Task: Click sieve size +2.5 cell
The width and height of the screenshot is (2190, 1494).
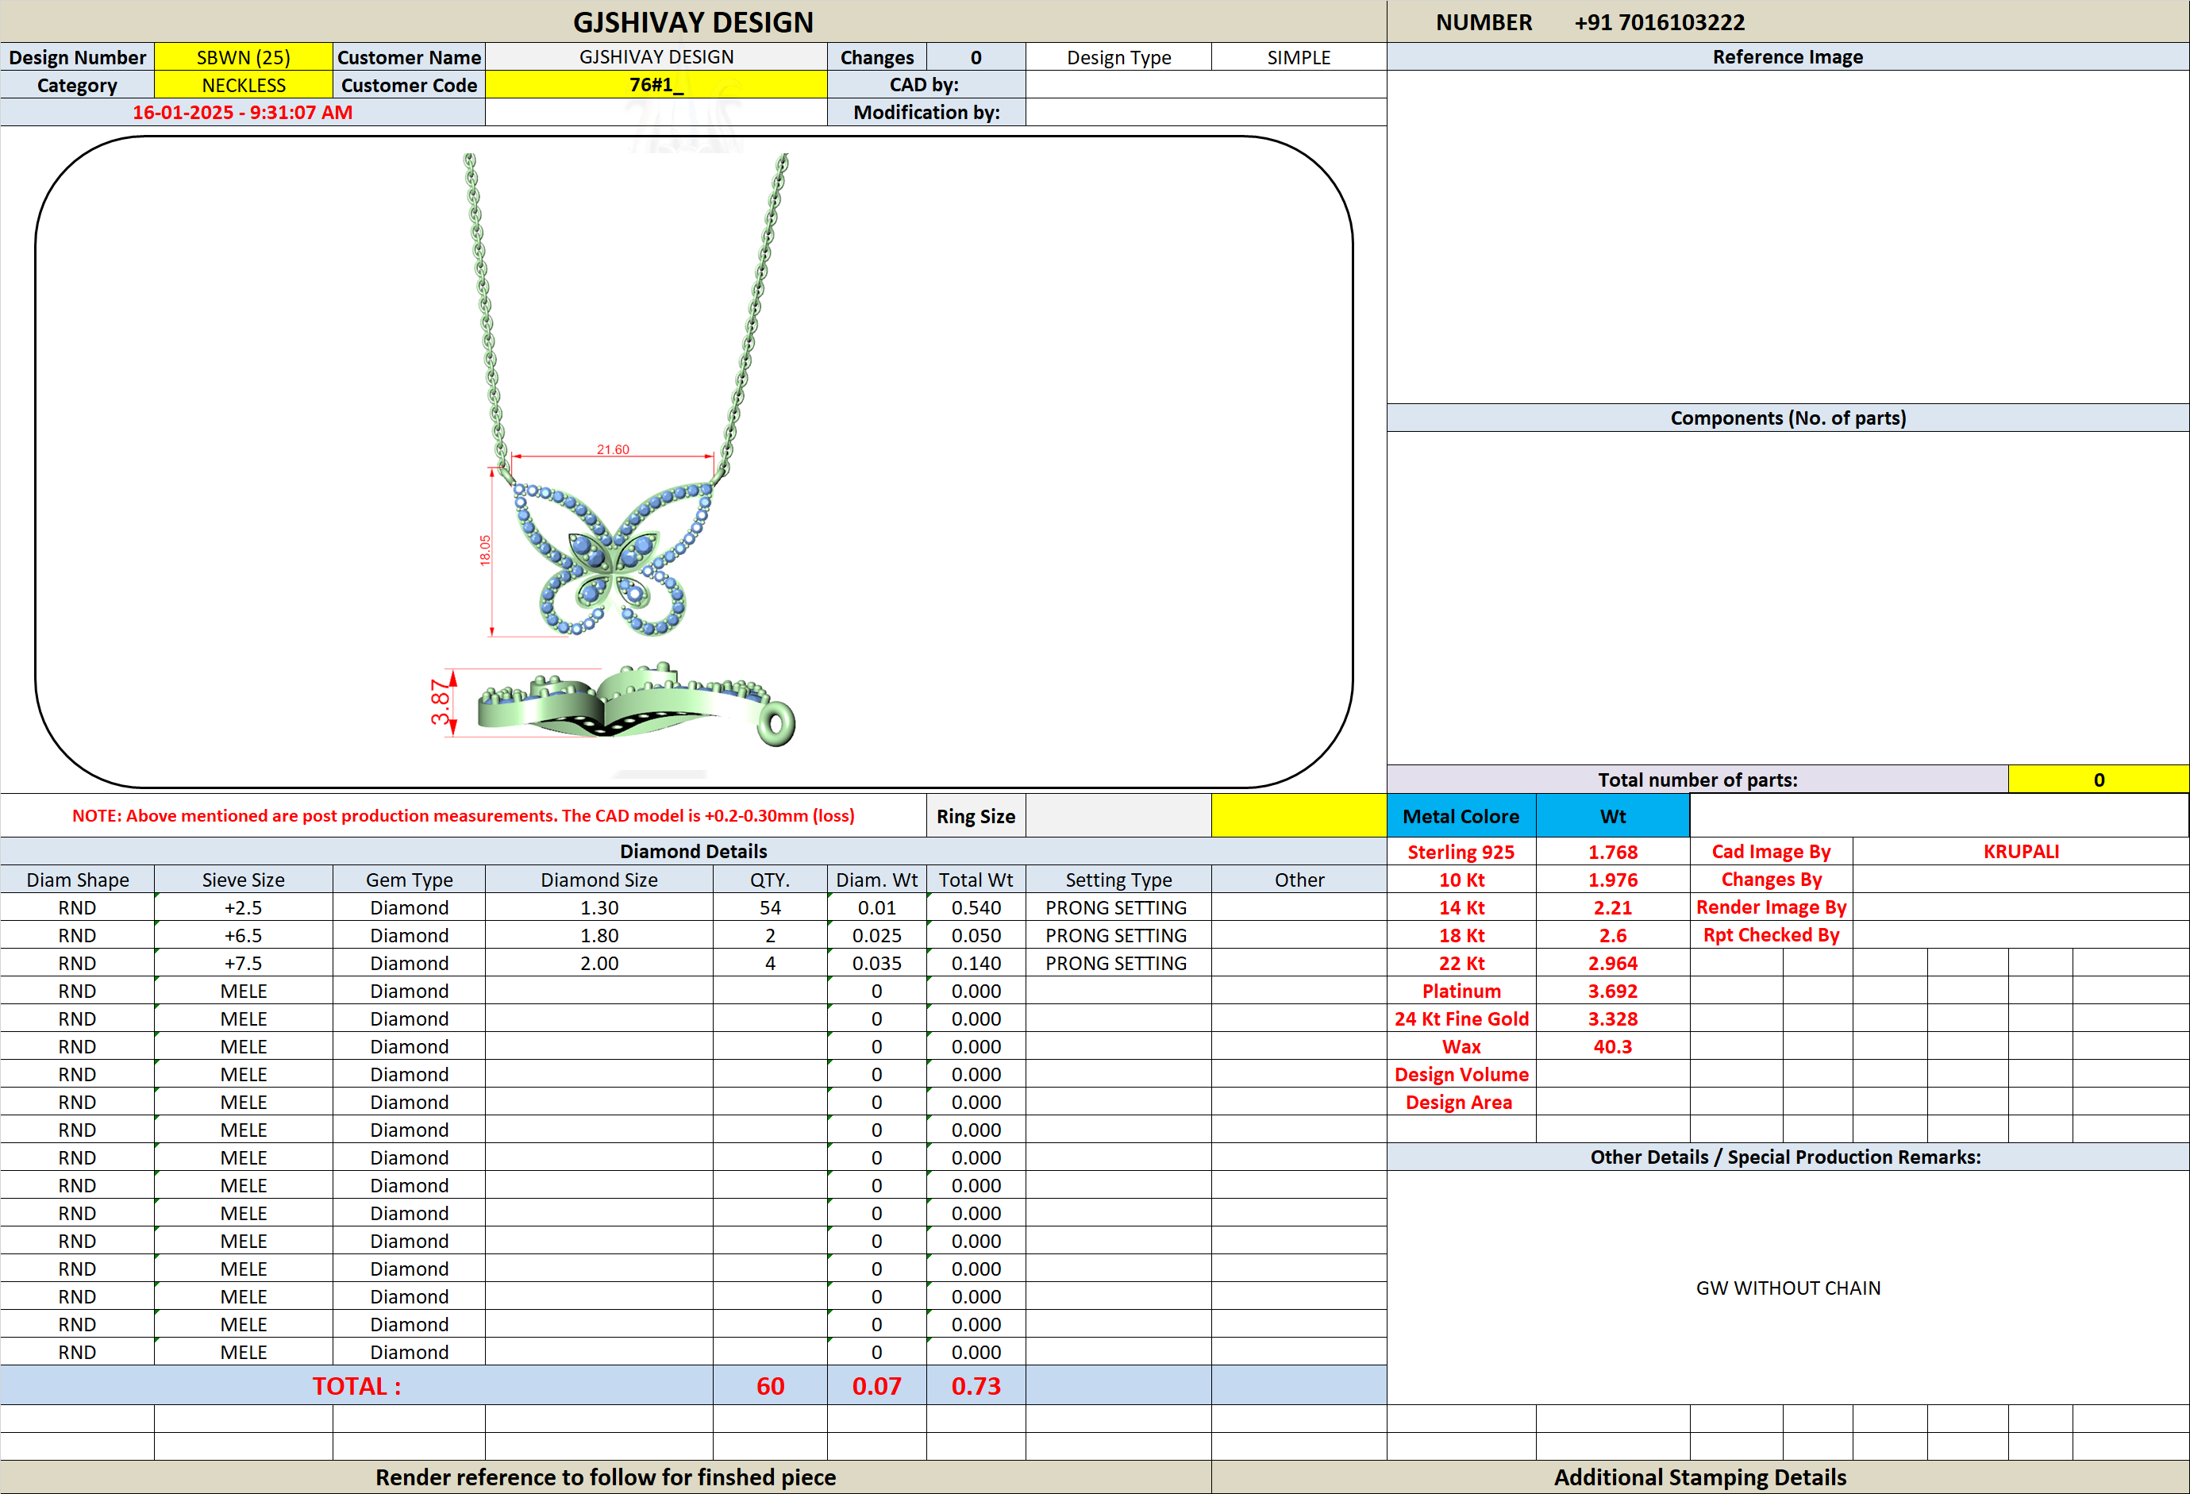Action: [x=243, y=907]
